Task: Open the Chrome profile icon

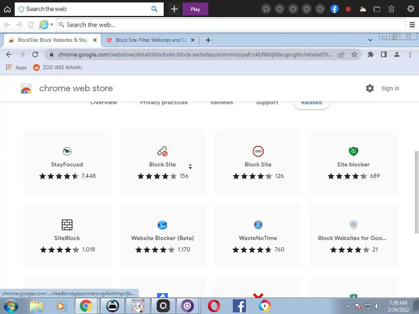Action: (397, 54)
